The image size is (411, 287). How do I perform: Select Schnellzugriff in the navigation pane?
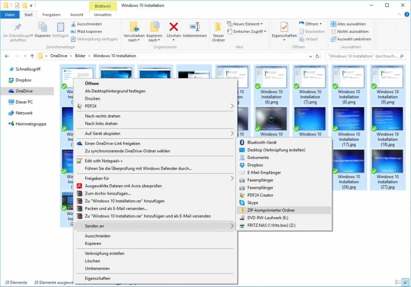[28, 69]
